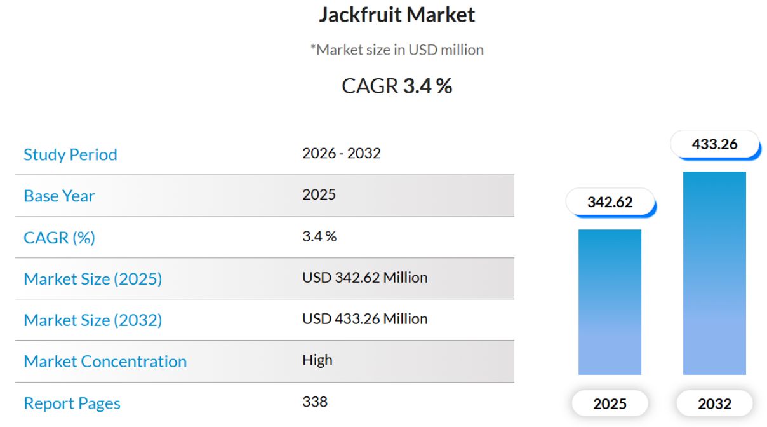The height and width of the screenshot is (427, 767).
Task: Click the Base Year row label
Action: [59, 196]
